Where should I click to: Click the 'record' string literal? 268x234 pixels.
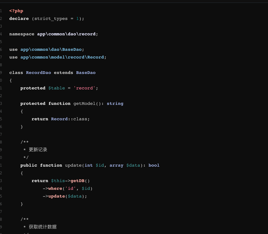(x=84, y=88)
